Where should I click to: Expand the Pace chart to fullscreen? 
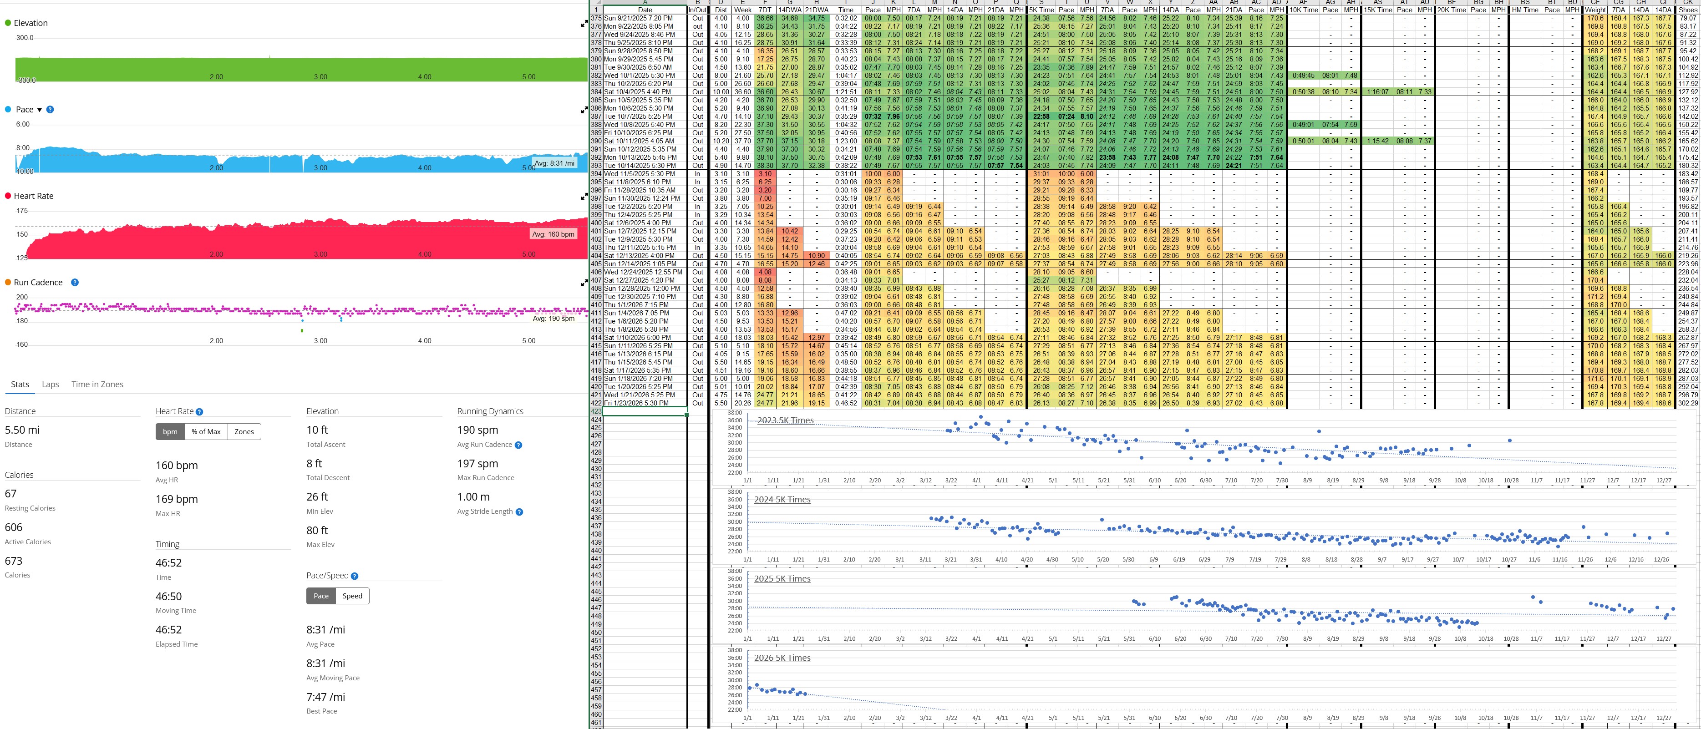coord(584,110)
